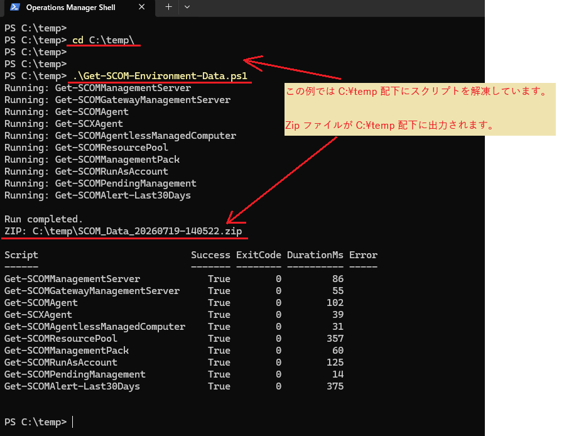Click the 'Script' column header
564x436 pixels.
tap(21, 254)
